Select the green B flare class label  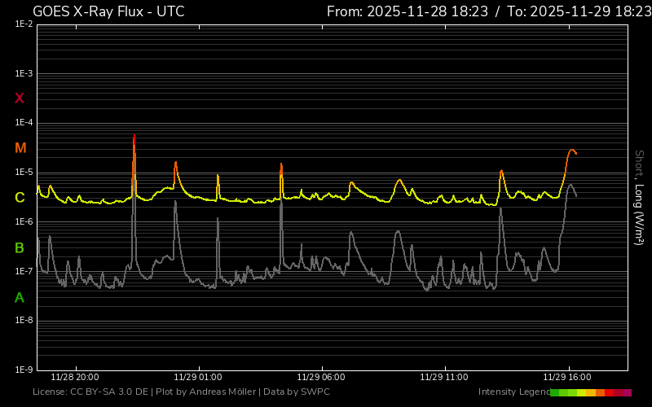(20, 247)
